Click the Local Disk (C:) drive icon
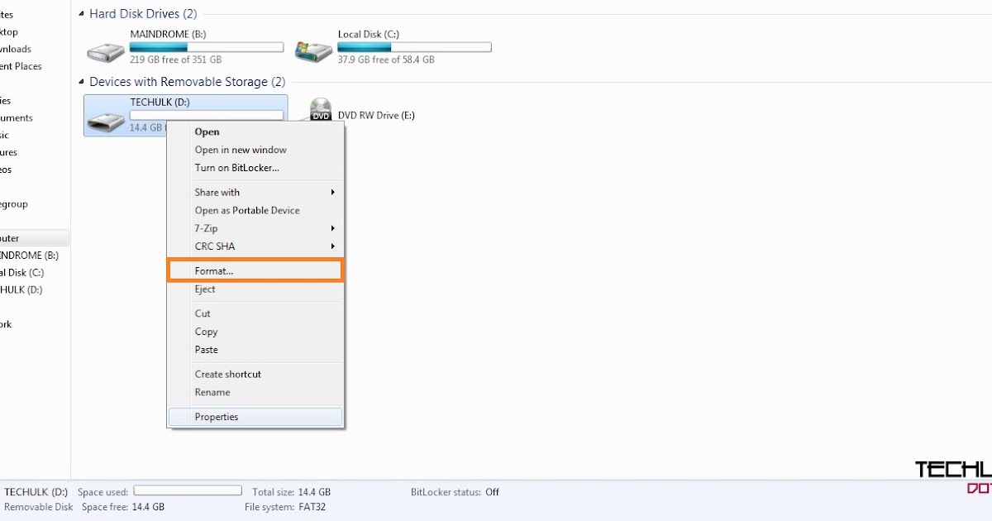Viewport: 992px width, 521px height. 312,47
